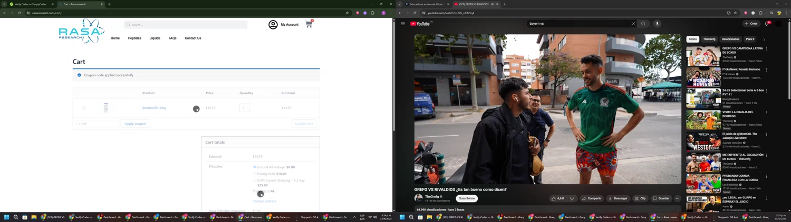Open YouTube hamburger guide menu
This screenshot has height=222, width=791.
pyautogui.click(x=403, y=24)
